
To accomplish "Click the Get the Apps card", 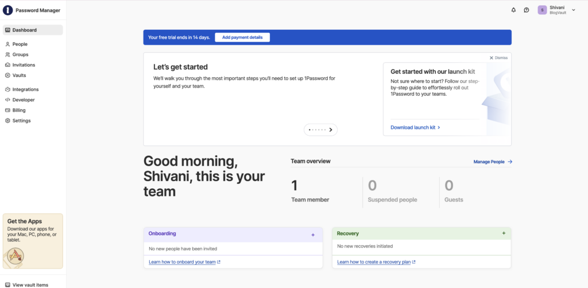I will pyautogui.click(x=33, y=241).
